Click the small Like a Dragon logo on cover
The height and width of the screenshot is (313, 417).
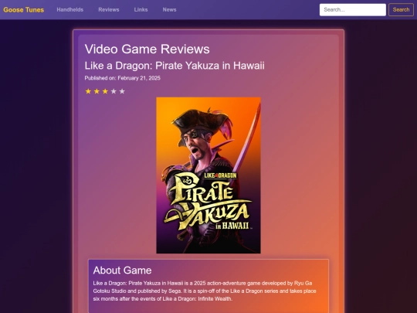pos(220,175)
